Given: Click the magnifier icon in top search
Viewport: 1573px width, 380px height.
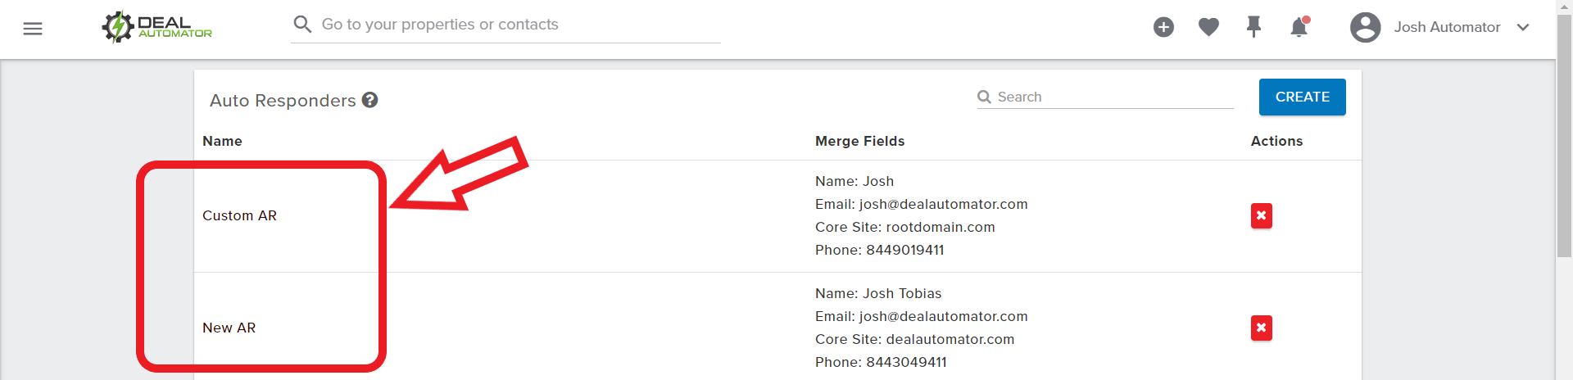Looking at the screenshot, I should click(302, 25).
